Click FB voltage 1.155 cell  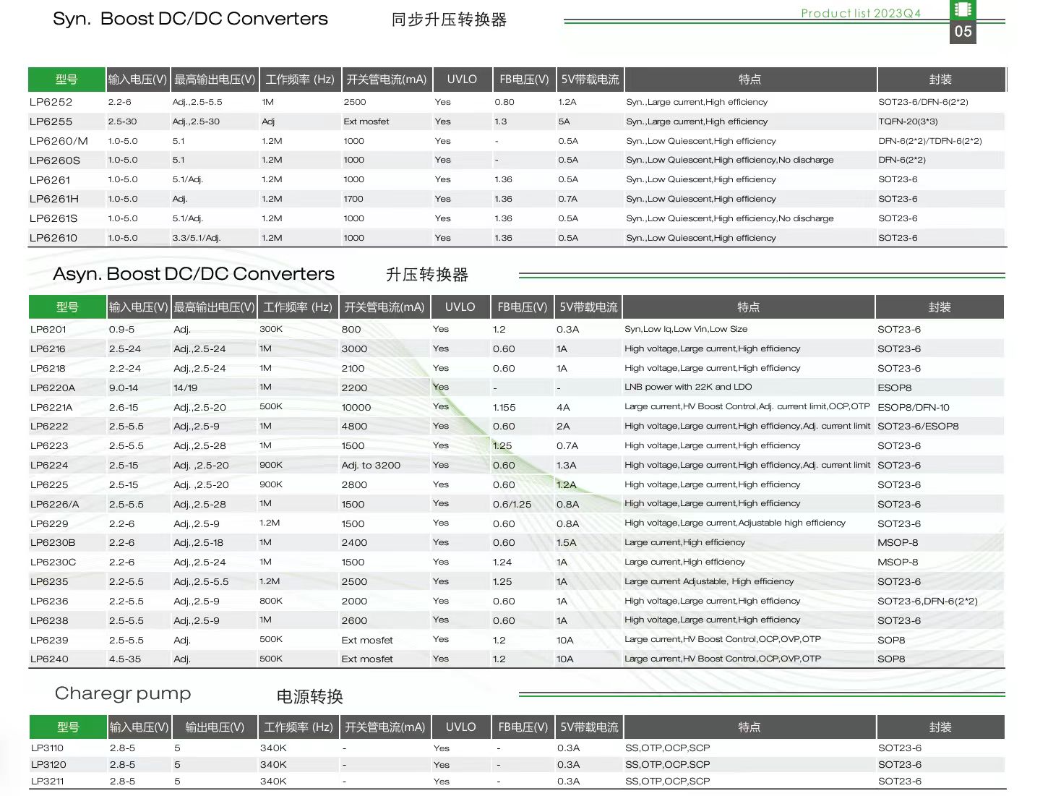pyautogui.click(x=504, y=407)
